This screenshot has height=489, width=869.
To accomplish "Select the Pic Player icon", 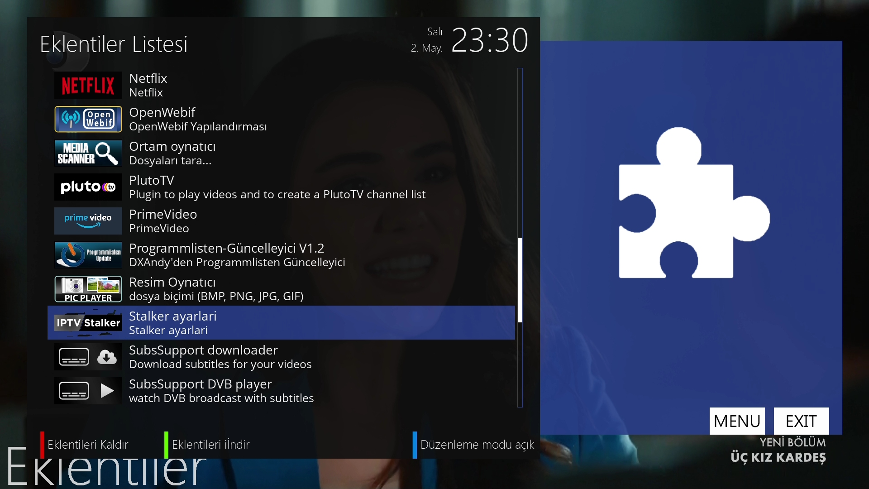I will click(x=88, y=289).
